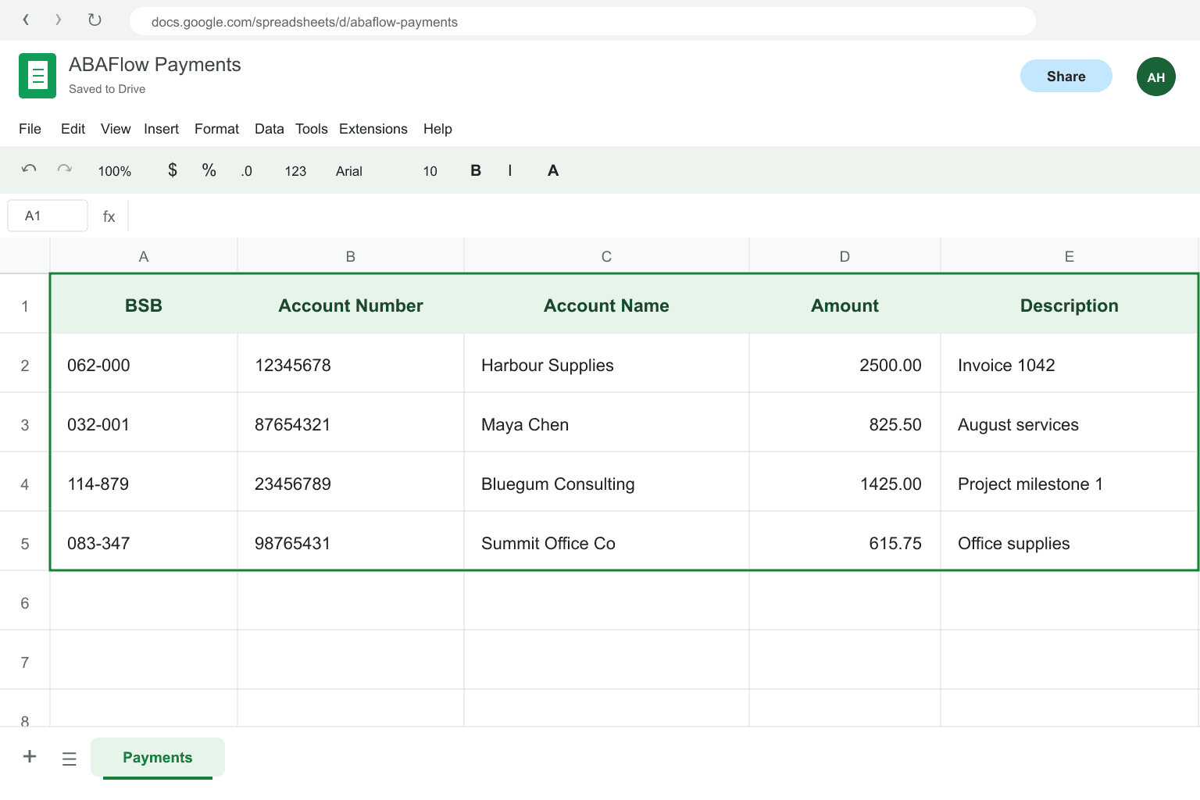The height and width of the screenshot is (800, 1200).
Task: Click the redo arrow icon
Action: pyautogui.click(x=65, y=170)
